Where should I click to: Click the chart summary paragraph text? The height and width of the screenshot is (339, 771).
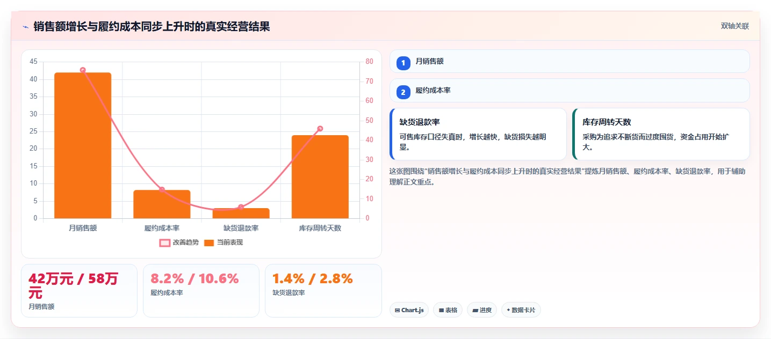567,176
